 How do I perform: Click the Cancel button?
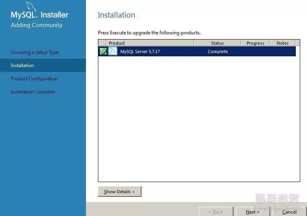(x=289, y=212)
